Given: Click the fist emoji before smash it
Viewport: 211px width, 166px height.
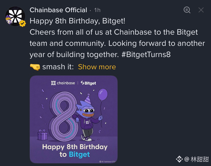Looking at the screenshot, I should coord(35,67).
